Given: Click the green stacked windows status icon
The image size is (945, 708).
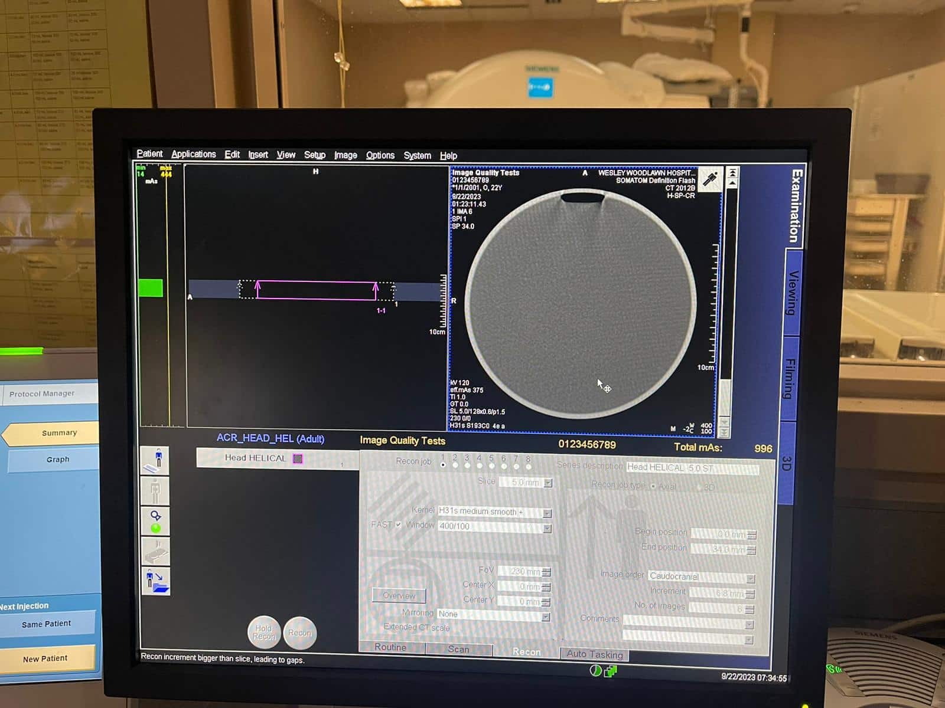Looking at the screenshot, I should [611, 671].
